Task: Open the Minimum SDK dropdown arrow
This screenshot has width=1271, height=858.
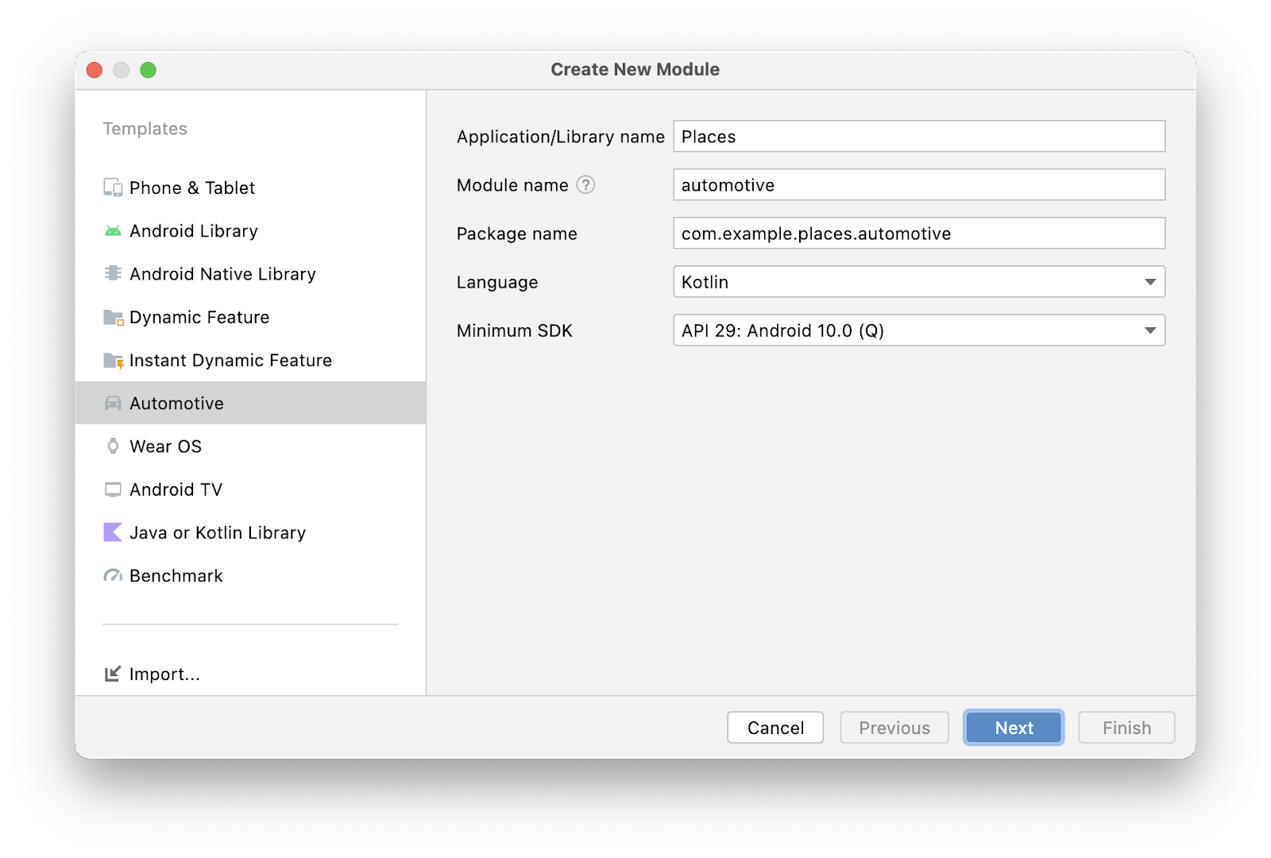Action: pyautogui.click(x=1149, y=330)
